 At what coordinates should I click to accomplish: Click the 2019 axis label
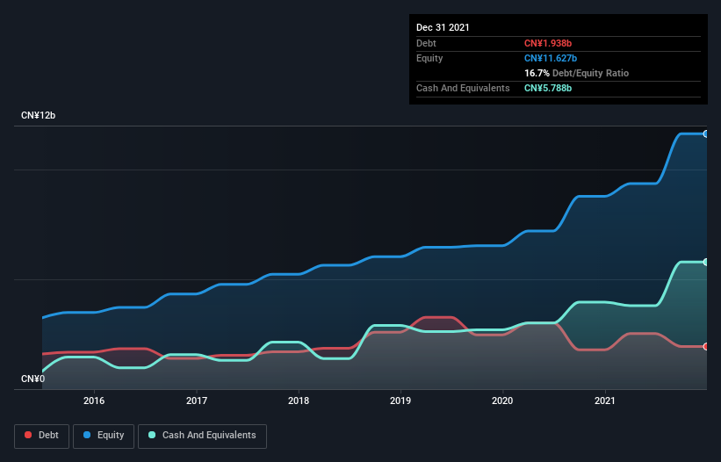pos(400,401)
